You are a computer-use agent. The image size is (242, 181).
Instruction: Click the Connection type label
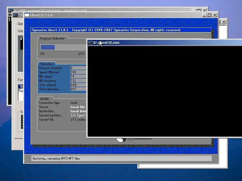(x=49, y=103)
